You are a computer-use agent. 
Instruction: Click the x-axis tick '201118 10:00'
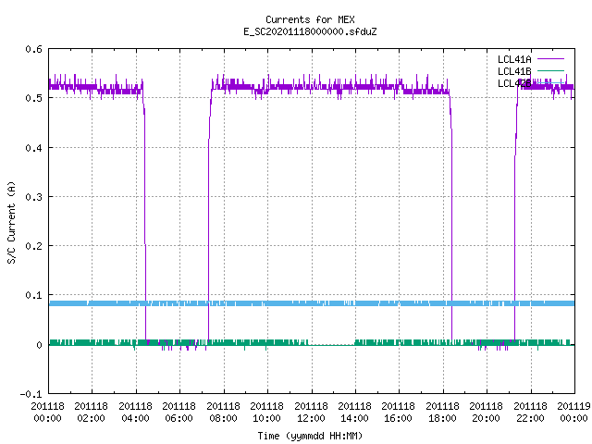click(x=266, y=413)
